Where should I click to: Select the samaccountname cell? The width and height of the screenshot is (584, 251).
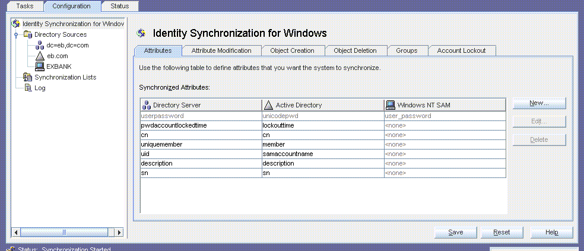pos(323,154)
